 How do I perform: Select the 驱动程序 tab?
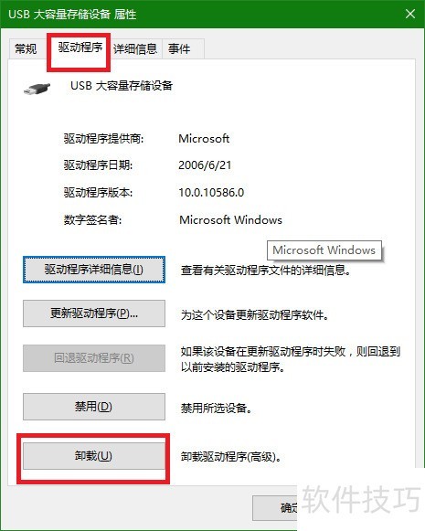click(x=80, y=48)
